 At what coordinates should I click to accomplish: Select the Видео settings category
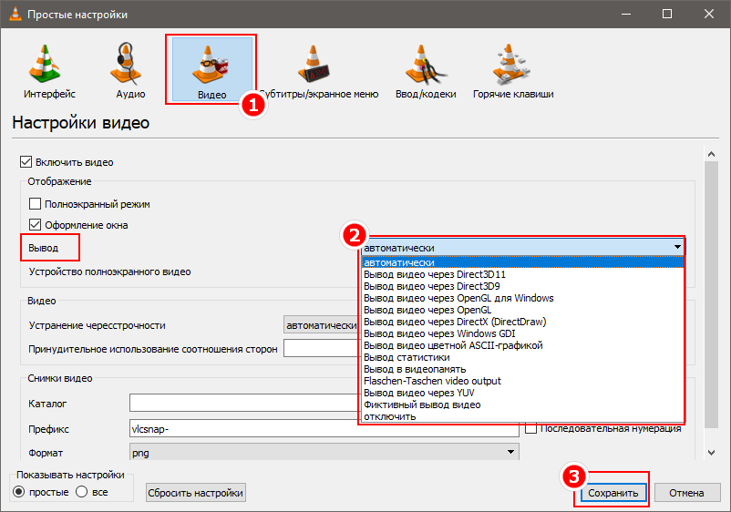click(x=212, y=69)
